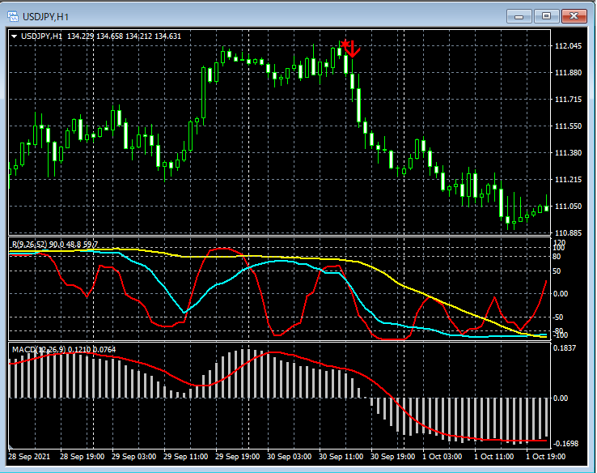Image resolution: width=597 pixels, height=473 pixels.
Task: Click the 1 Oct 19:00 time label
Action: point(546,457)
